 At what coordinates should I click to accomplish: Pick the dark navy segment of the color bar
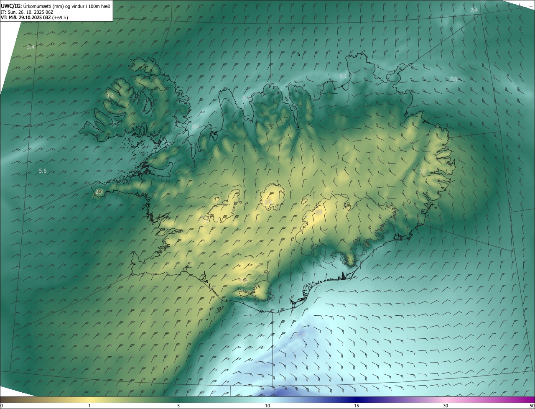coord(357,400)
